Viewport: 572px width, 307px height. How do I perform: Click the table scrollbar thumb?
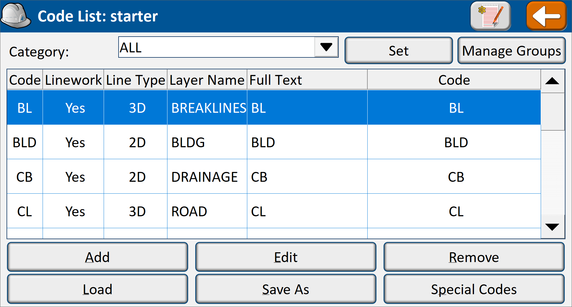[552, 112]
